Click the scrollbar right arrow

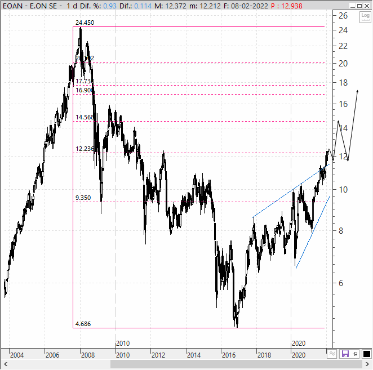[367, 364]
